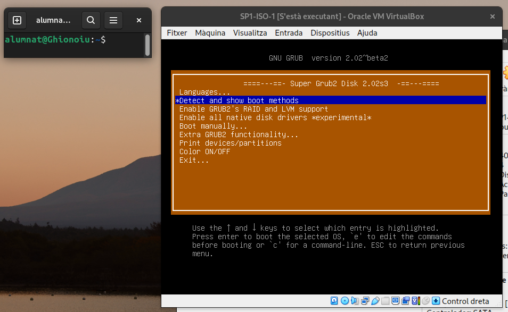Click the keyboard capture arrow indicator
Image resolution: width=508 pixels, height=312 pixels.
[436, 301]
